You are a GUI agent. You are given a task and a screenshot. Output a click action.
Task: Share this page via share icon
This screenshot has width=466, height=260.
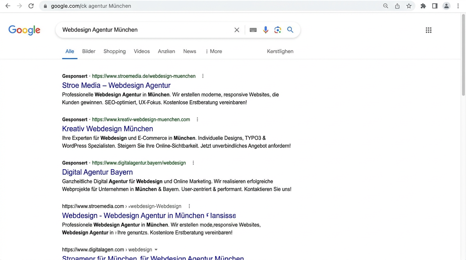pyautogui.click(x=397, y=6)
